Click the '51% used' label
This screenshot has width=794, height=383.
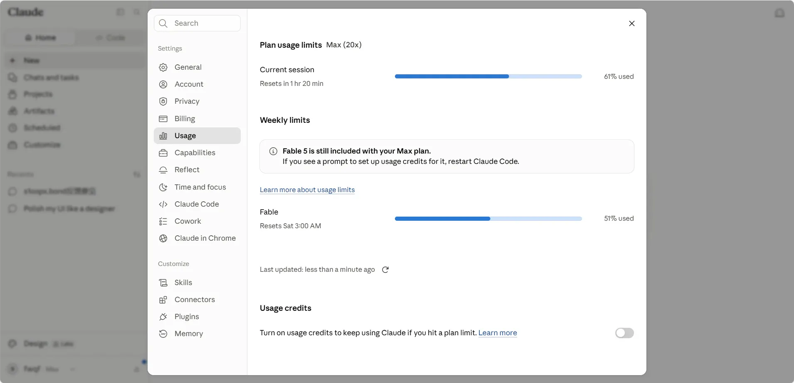click(619, 218)
